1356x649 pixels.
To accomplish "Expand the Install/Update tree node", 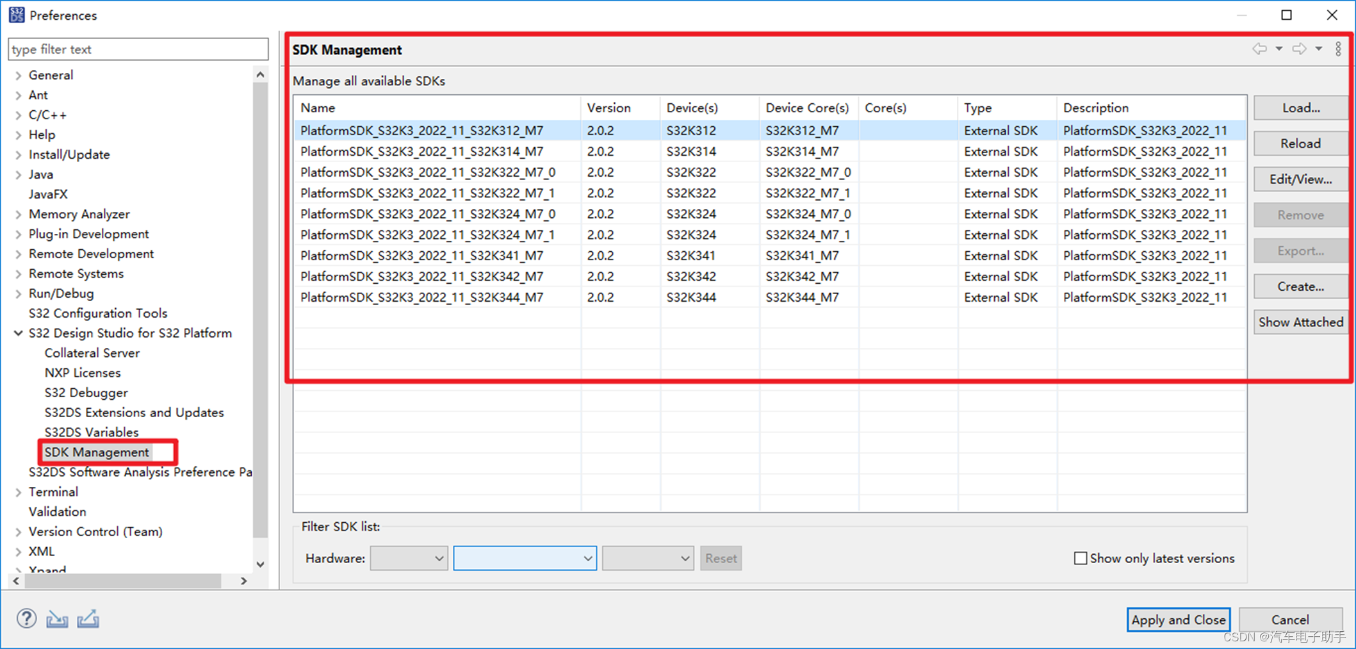I will (x=19, y=155).
